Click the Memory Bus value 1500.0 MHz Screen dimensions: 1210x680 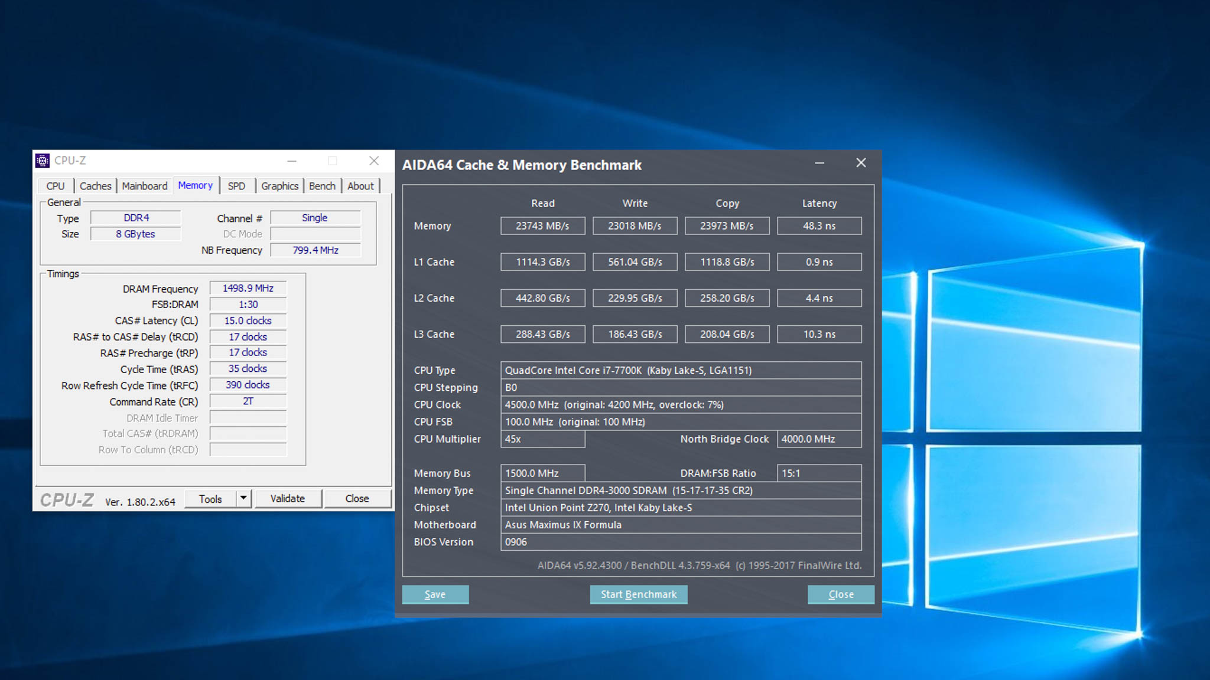pos(543,473)
